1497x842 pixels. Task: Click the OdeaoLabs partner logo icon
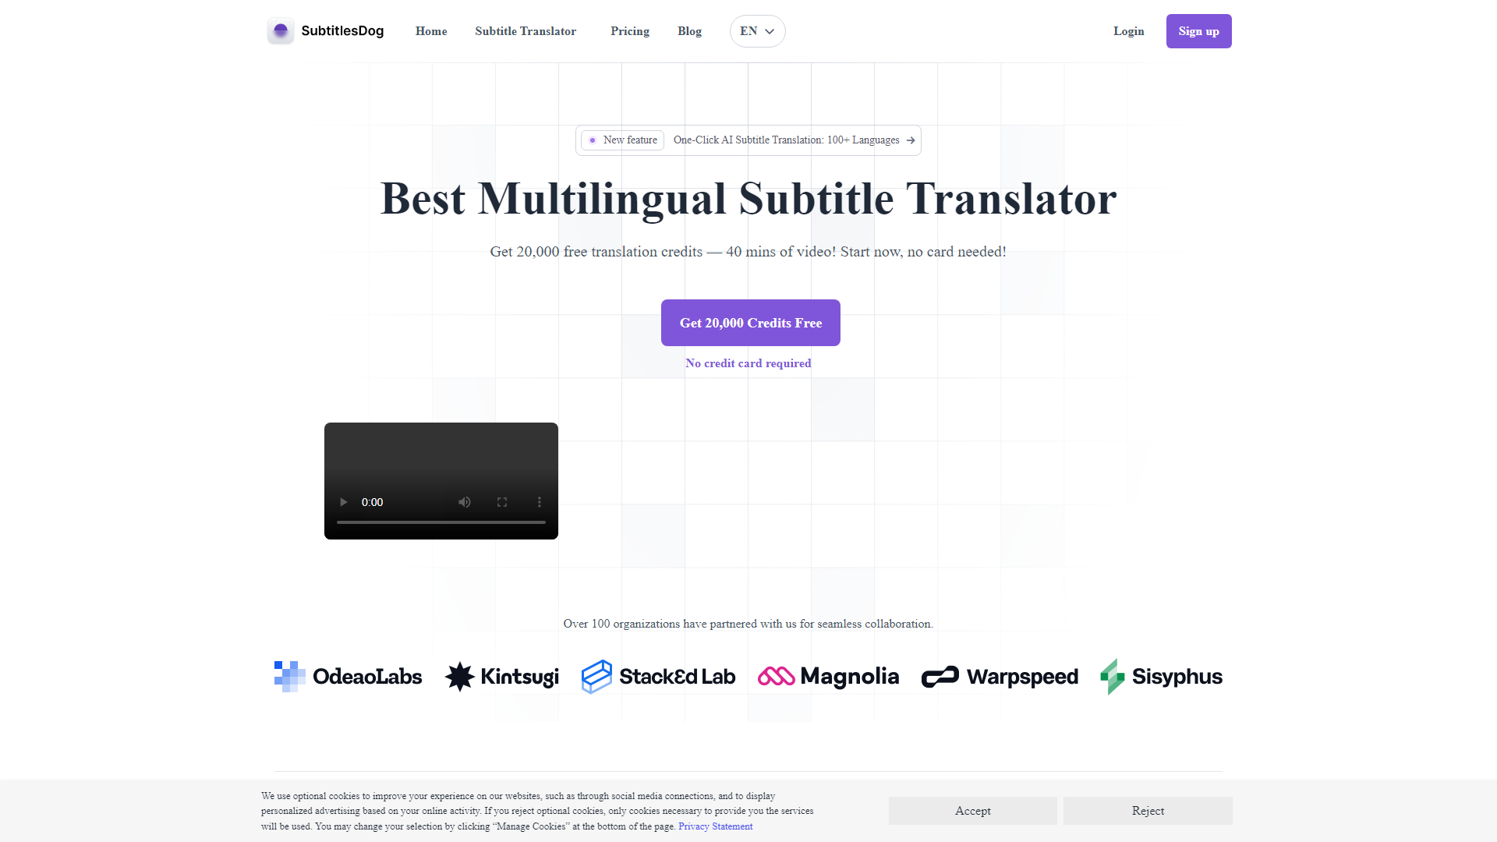click(290, 677)
